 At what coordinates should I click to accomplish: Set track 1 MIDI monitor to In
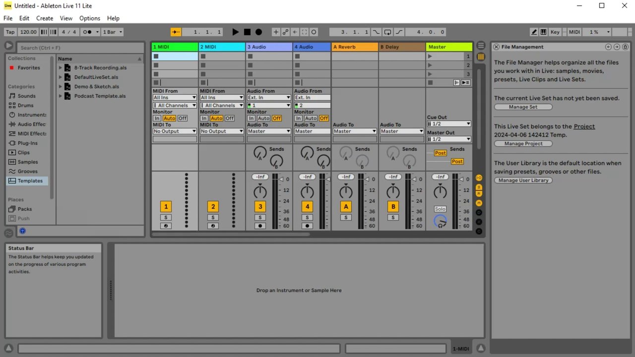(x=157, y=119)
